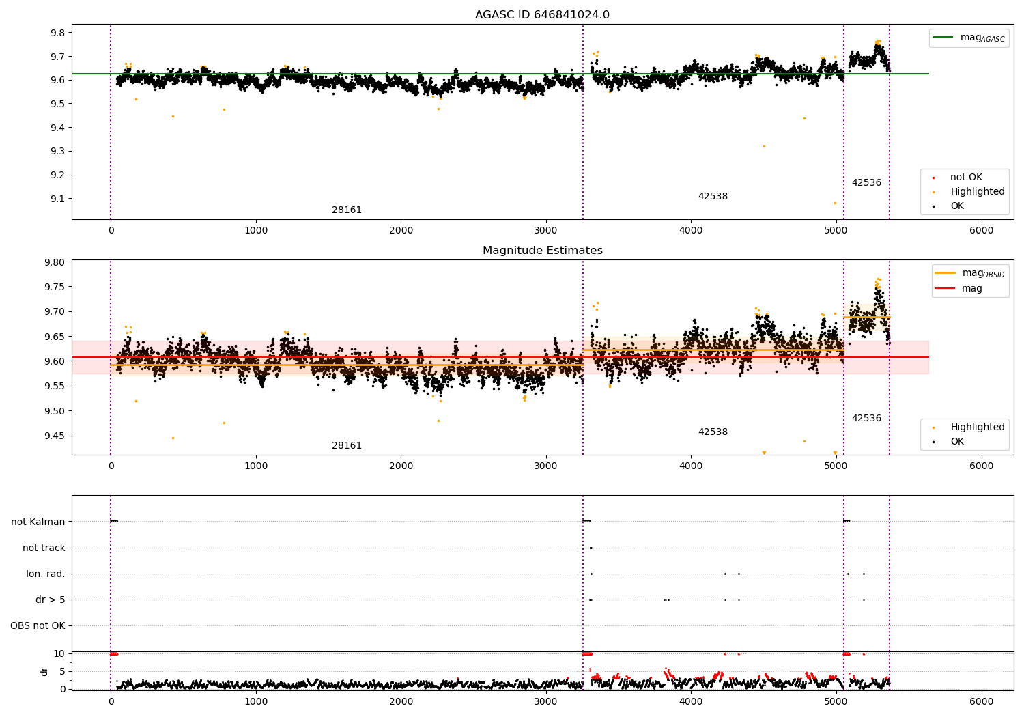The width and height of the screenshot is (1024, 717).
Task: Click y-axis tick "9.1" in top plot
Action: pyautogui.click(x=58, y=199)
